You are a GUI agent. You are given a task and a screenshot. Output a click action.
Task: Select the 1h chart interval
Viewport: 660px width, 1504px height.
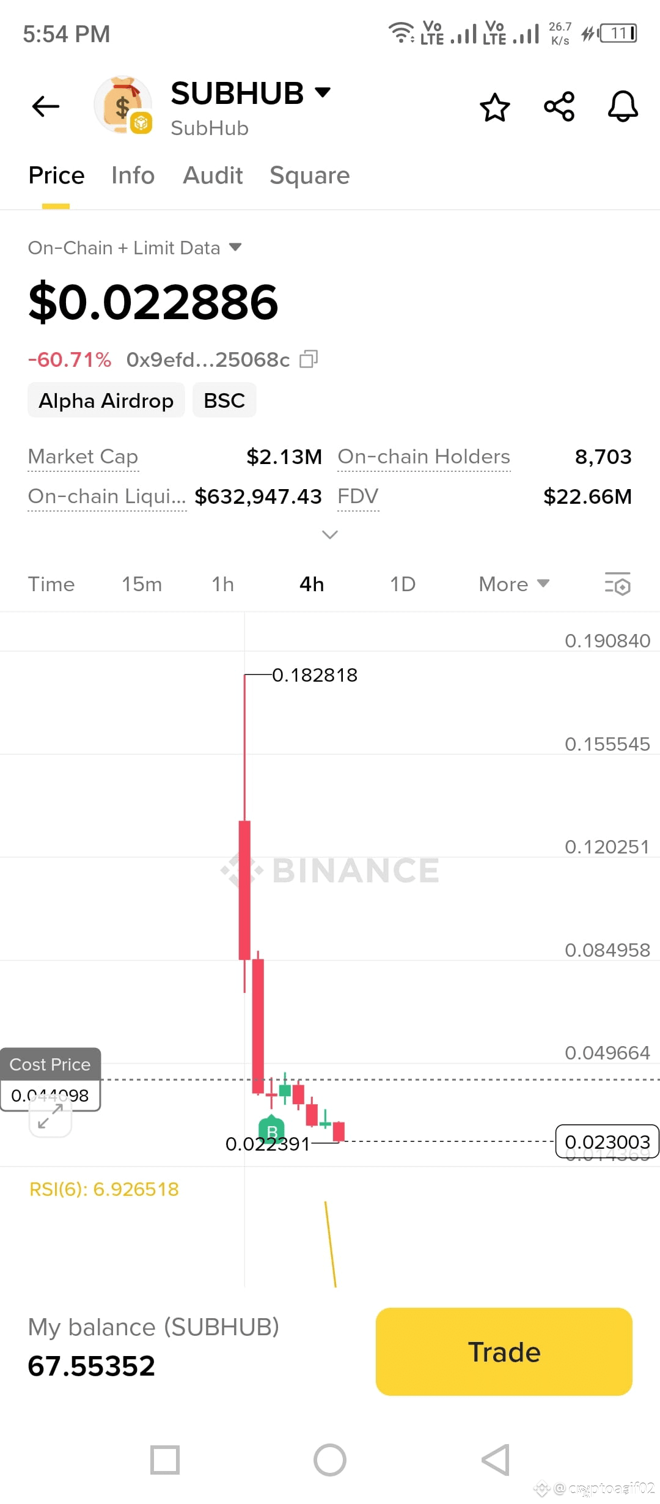223,584
